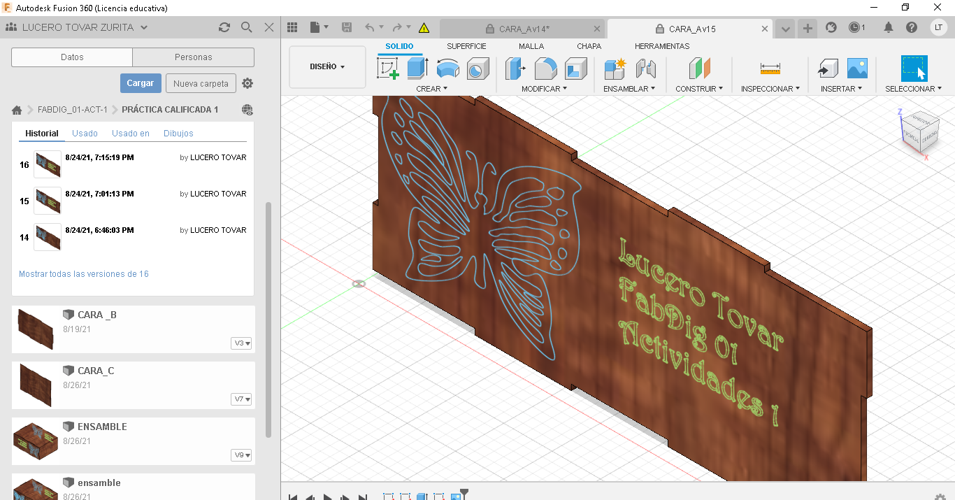Switch to the CARA_Av14* document tab
This screenshot has width=955, height=500.
click(523, 29)
